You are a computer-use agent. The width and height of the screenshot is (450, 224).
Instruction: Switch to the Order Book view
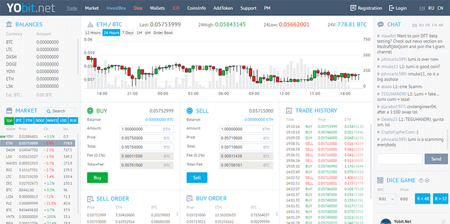tap(163, 33)
